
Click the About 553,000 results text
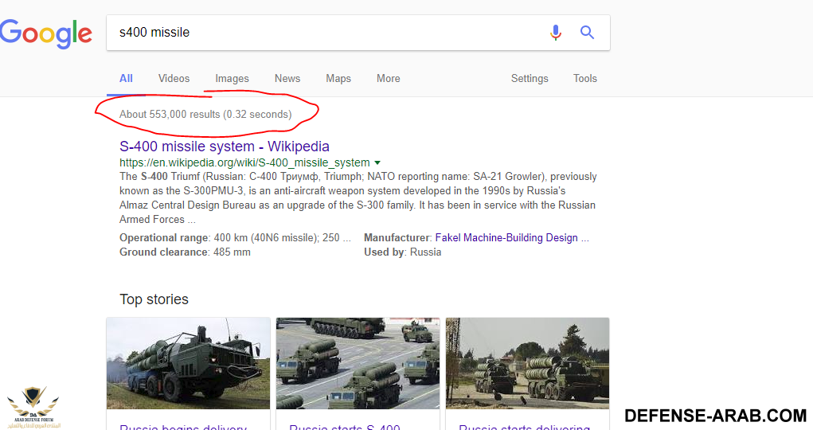click(x=205, y=114)
